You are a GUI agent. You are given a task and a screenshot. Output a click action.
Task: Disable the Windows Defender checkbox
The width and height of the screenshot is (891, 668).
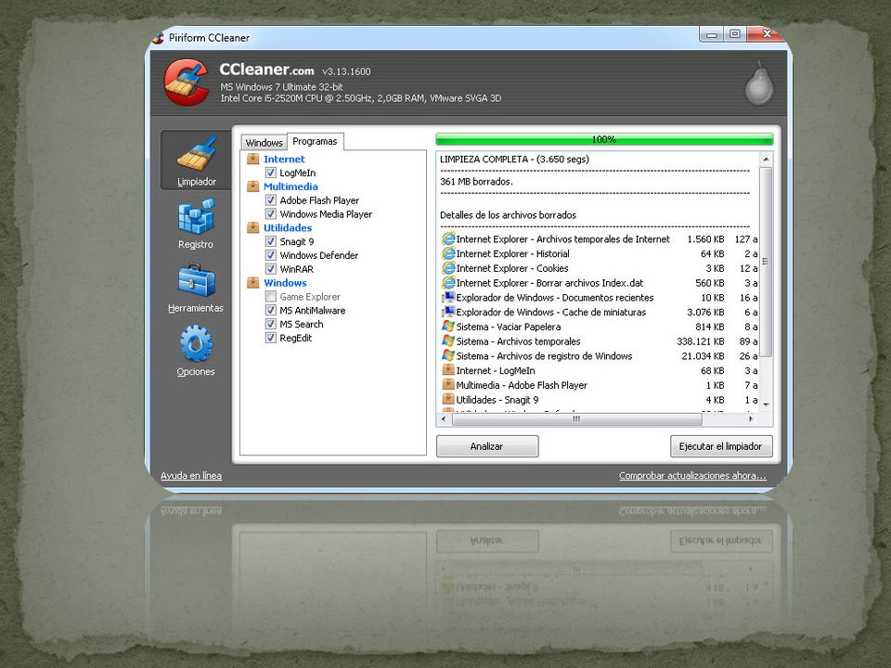271,256
